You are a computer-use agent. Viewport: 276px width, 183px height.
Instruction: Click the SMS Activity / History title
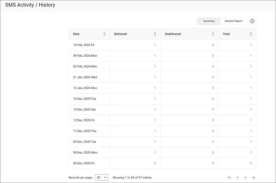point(30,5)
